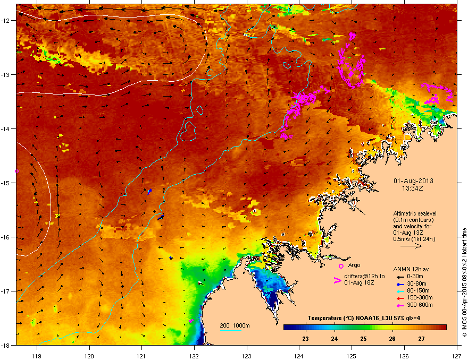Click the blue 30-80m legend arrow
Viewport: 468px width, 361px height.
400,284
